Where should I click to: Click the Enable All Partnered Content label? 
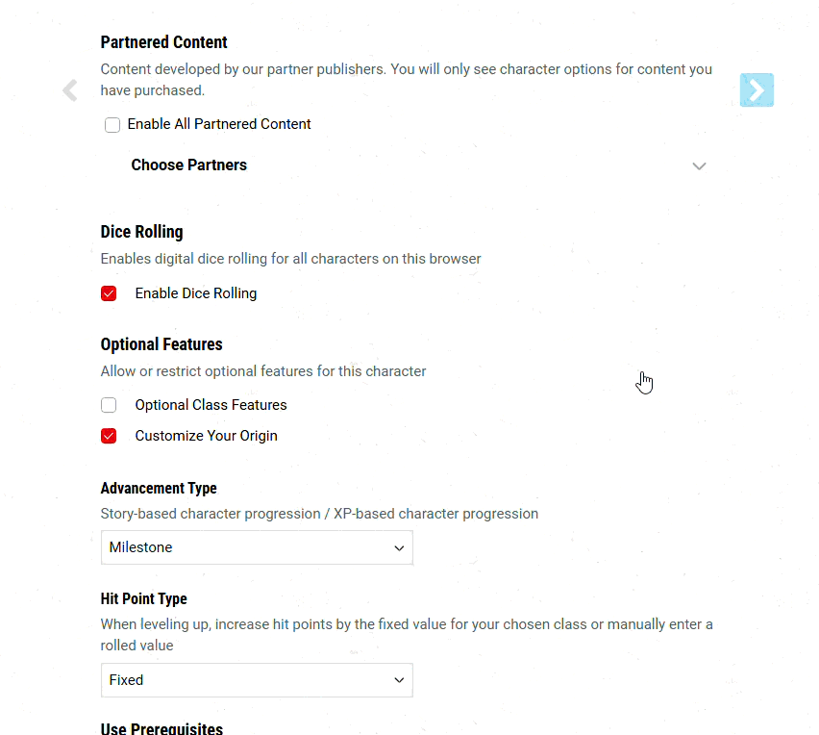[219, 124]
